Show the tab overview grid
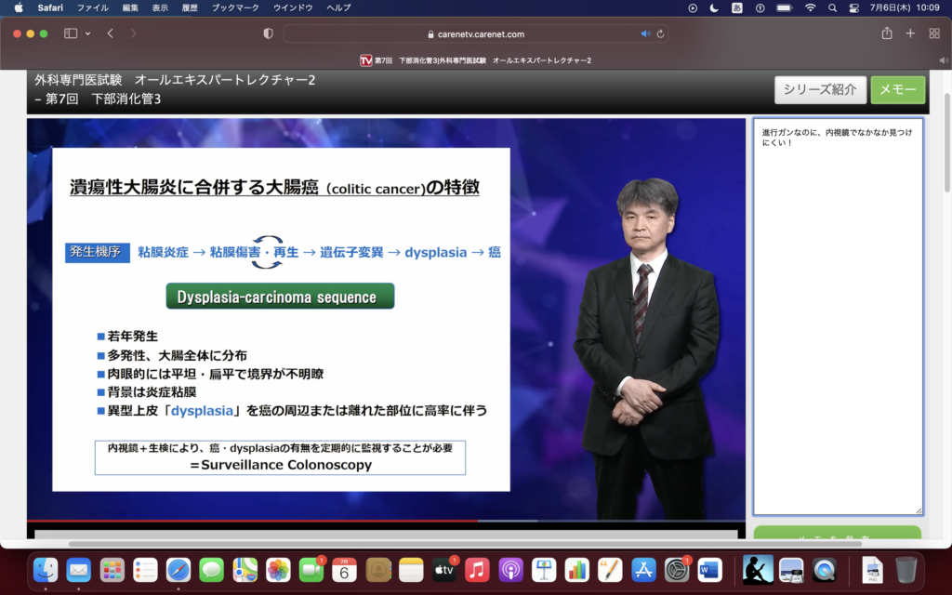The height and width of the screenshot is (595, 952). (x=934, y=33)
